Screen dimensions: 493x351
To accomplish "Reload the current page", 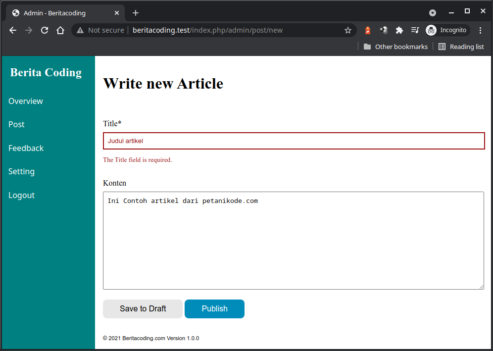I will pos(45,30).
